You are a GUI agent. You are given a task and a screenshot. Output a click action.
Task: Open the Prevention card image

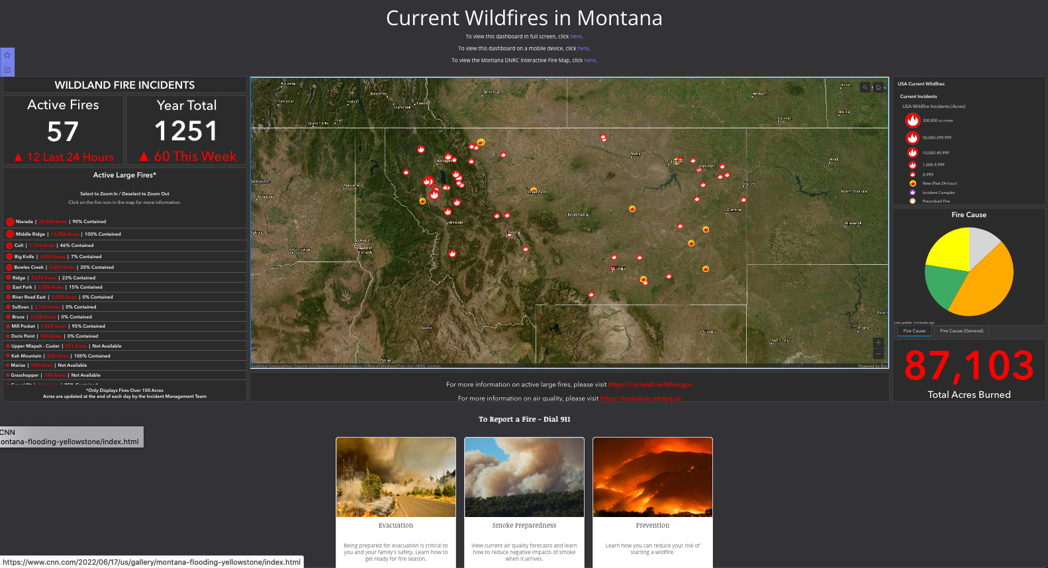(x=653, y=477)
